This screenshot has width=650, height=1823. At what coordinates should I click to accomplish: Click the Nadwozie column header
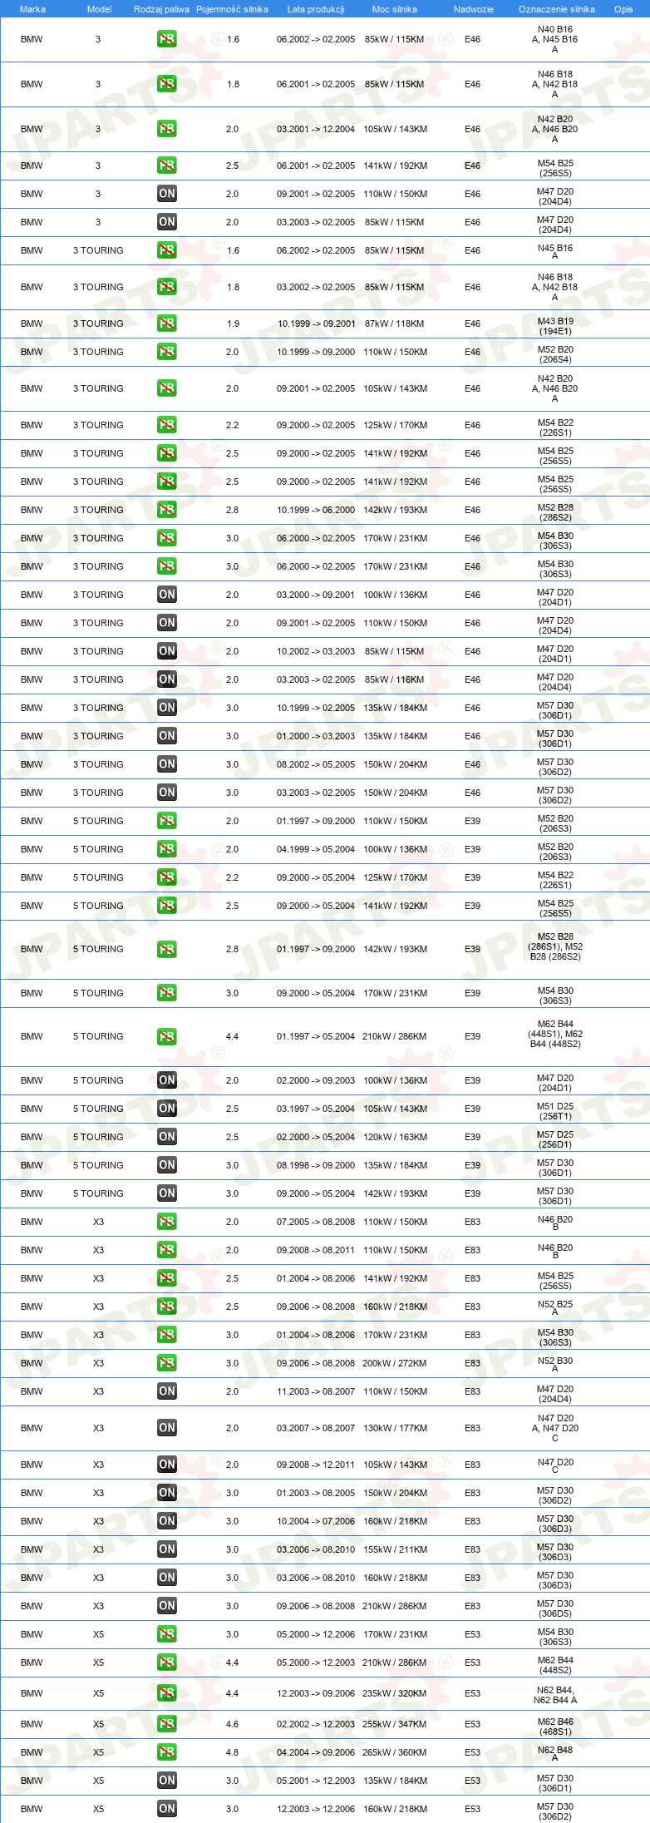click(474, 9)
